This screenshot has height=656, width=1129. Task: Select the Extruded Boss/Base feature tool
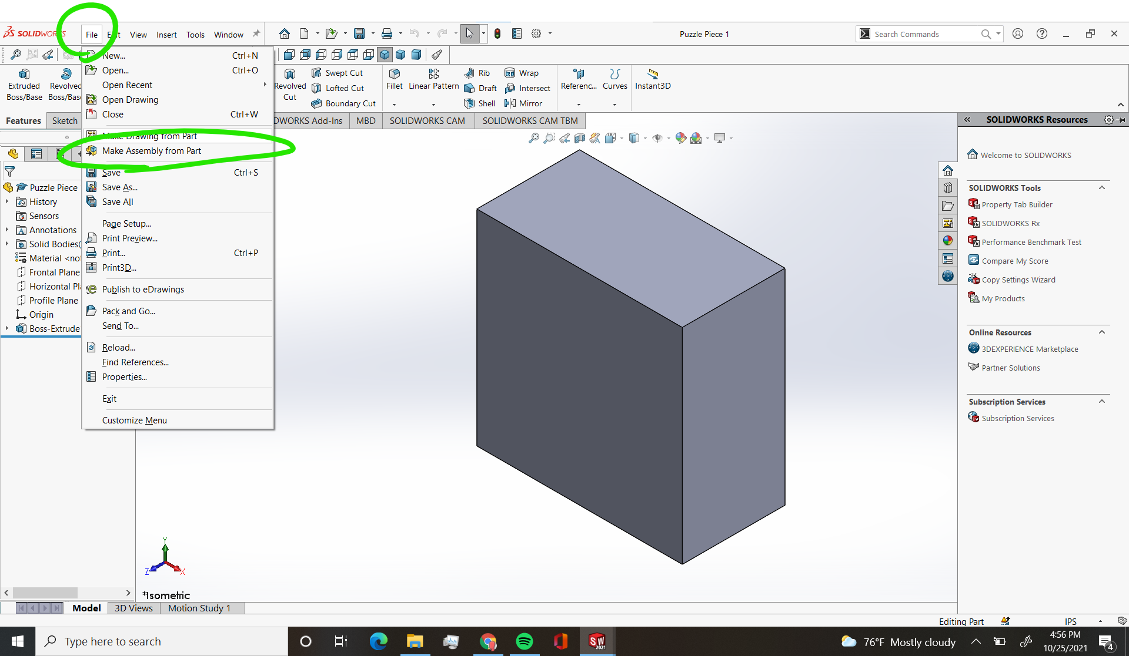24,82
